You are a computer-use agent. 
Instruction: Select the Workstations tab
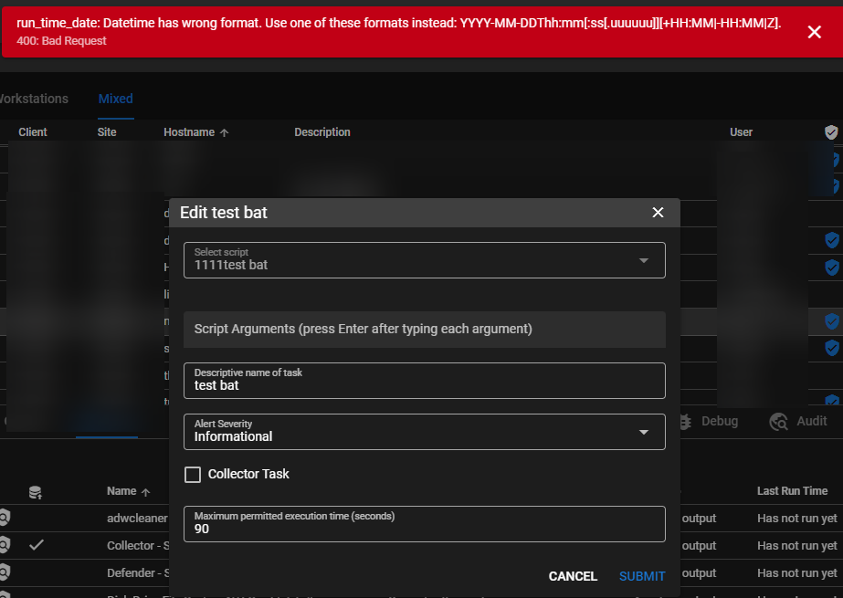point(34,99)
